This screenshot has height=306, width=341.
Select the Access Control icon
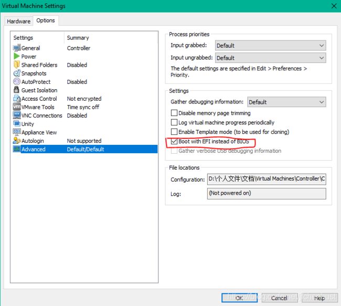coord(17,98)
